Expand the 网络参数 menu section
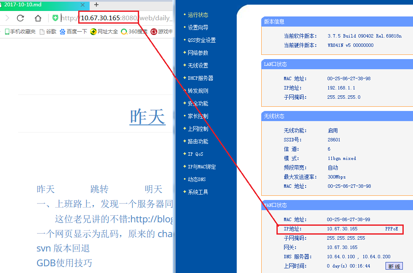413x273 pixels. (x=198, y=53)
